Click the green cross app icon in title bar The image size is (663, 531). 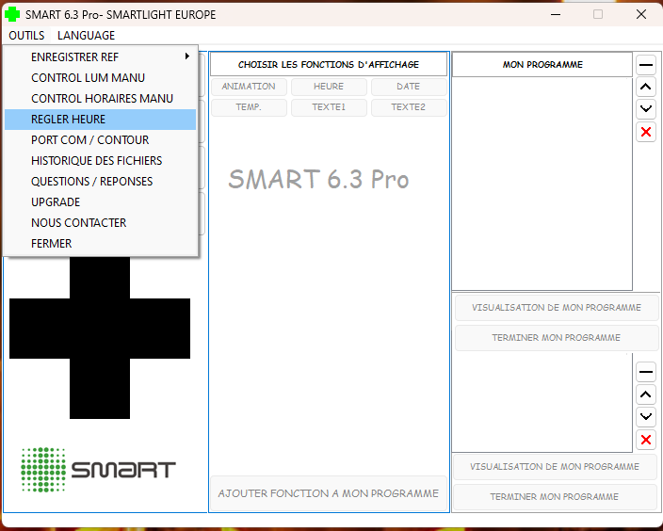[x=12, y=14]
